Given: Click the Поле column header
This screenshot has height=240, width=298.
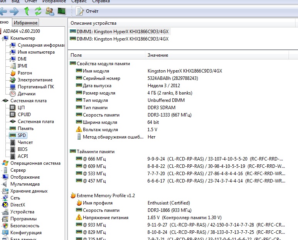Looking at the screenshot, I should (x=107, y=55).
